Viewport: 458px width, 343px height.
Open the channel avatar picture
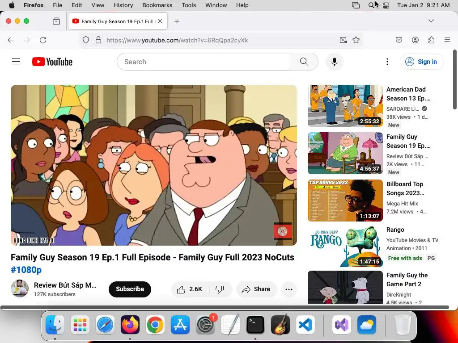click(20, 289)
